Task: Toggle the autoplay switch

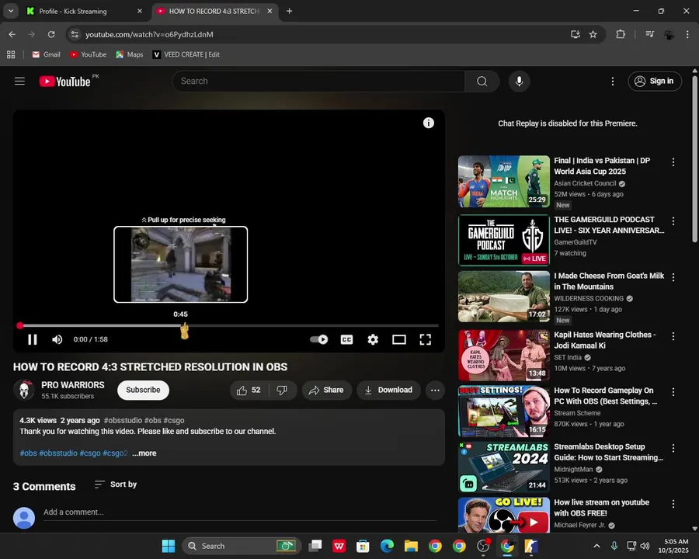Action: [x=319, y=340]
